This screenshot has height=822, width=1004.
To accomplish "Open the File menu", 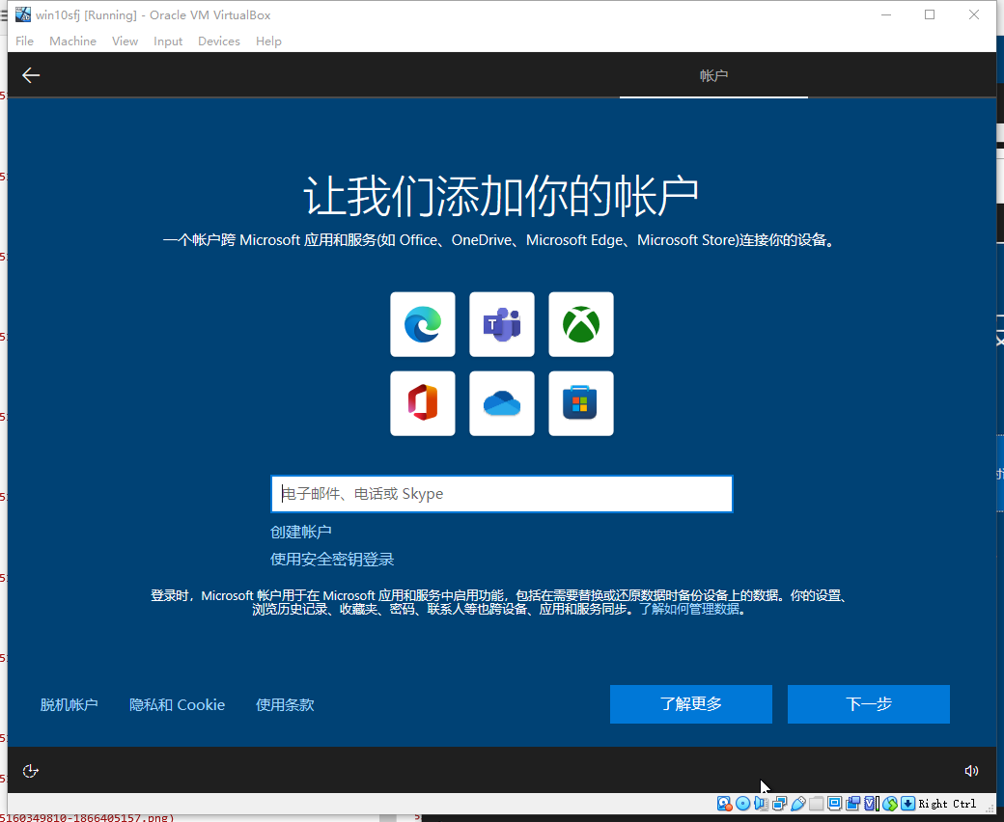I will pyautogui.click(x=24, y=41).
